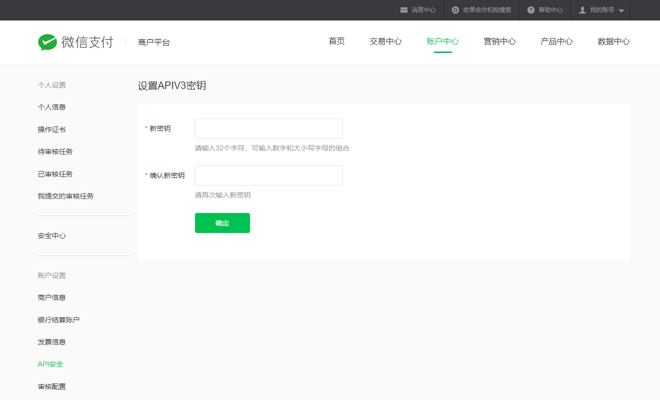
Task: Open 个人信息 in sidebar
Action: [51, 107]
